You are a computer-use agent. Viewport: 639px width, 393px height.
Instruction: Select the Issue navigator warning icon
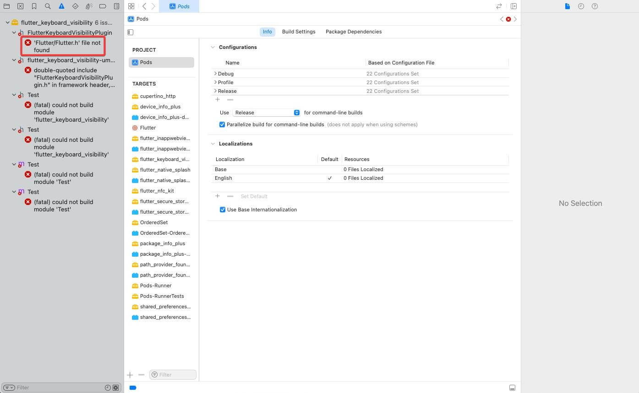[61, 6]
